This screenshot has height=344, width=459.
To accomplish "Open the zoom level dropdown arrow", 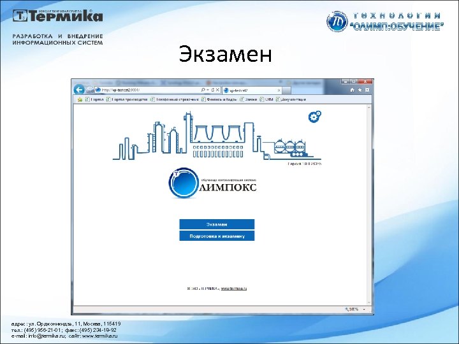I will pos(364,309).
